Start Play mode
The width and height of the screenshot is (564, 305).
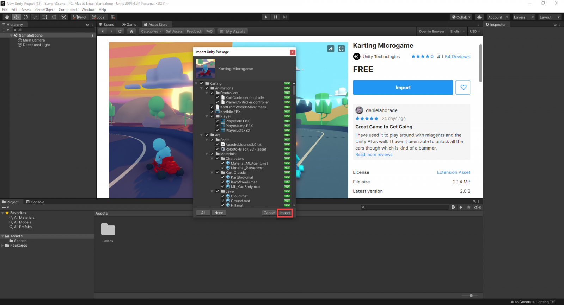[266, 17]
